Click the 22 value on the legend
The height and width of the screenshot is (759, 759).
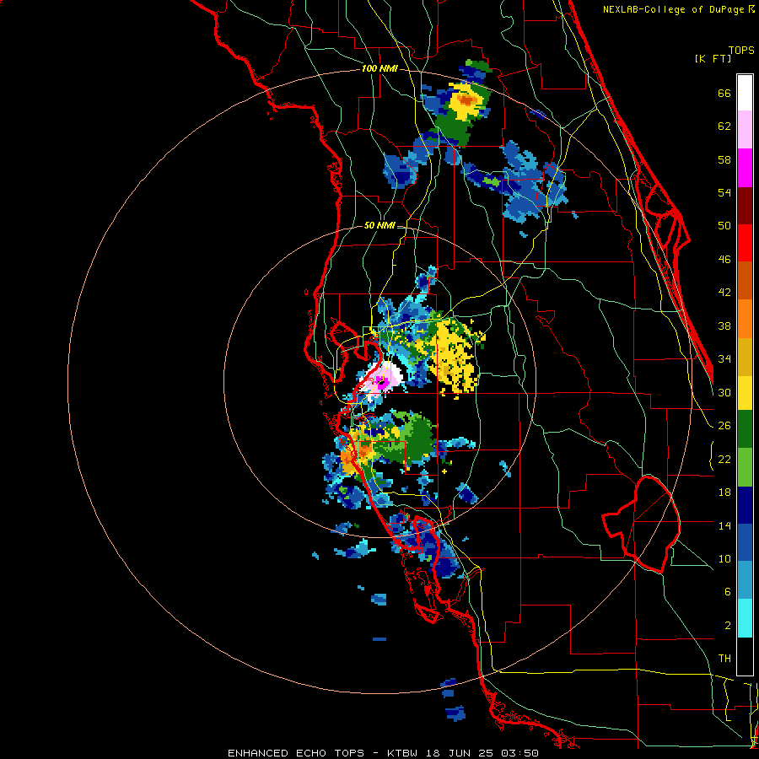tap(724, 459)
